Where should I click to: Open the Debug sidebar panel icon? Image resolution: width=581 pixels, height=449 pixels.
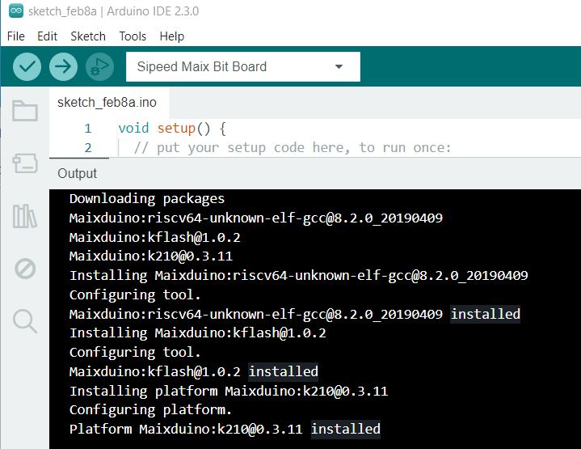tap(25, 269)
